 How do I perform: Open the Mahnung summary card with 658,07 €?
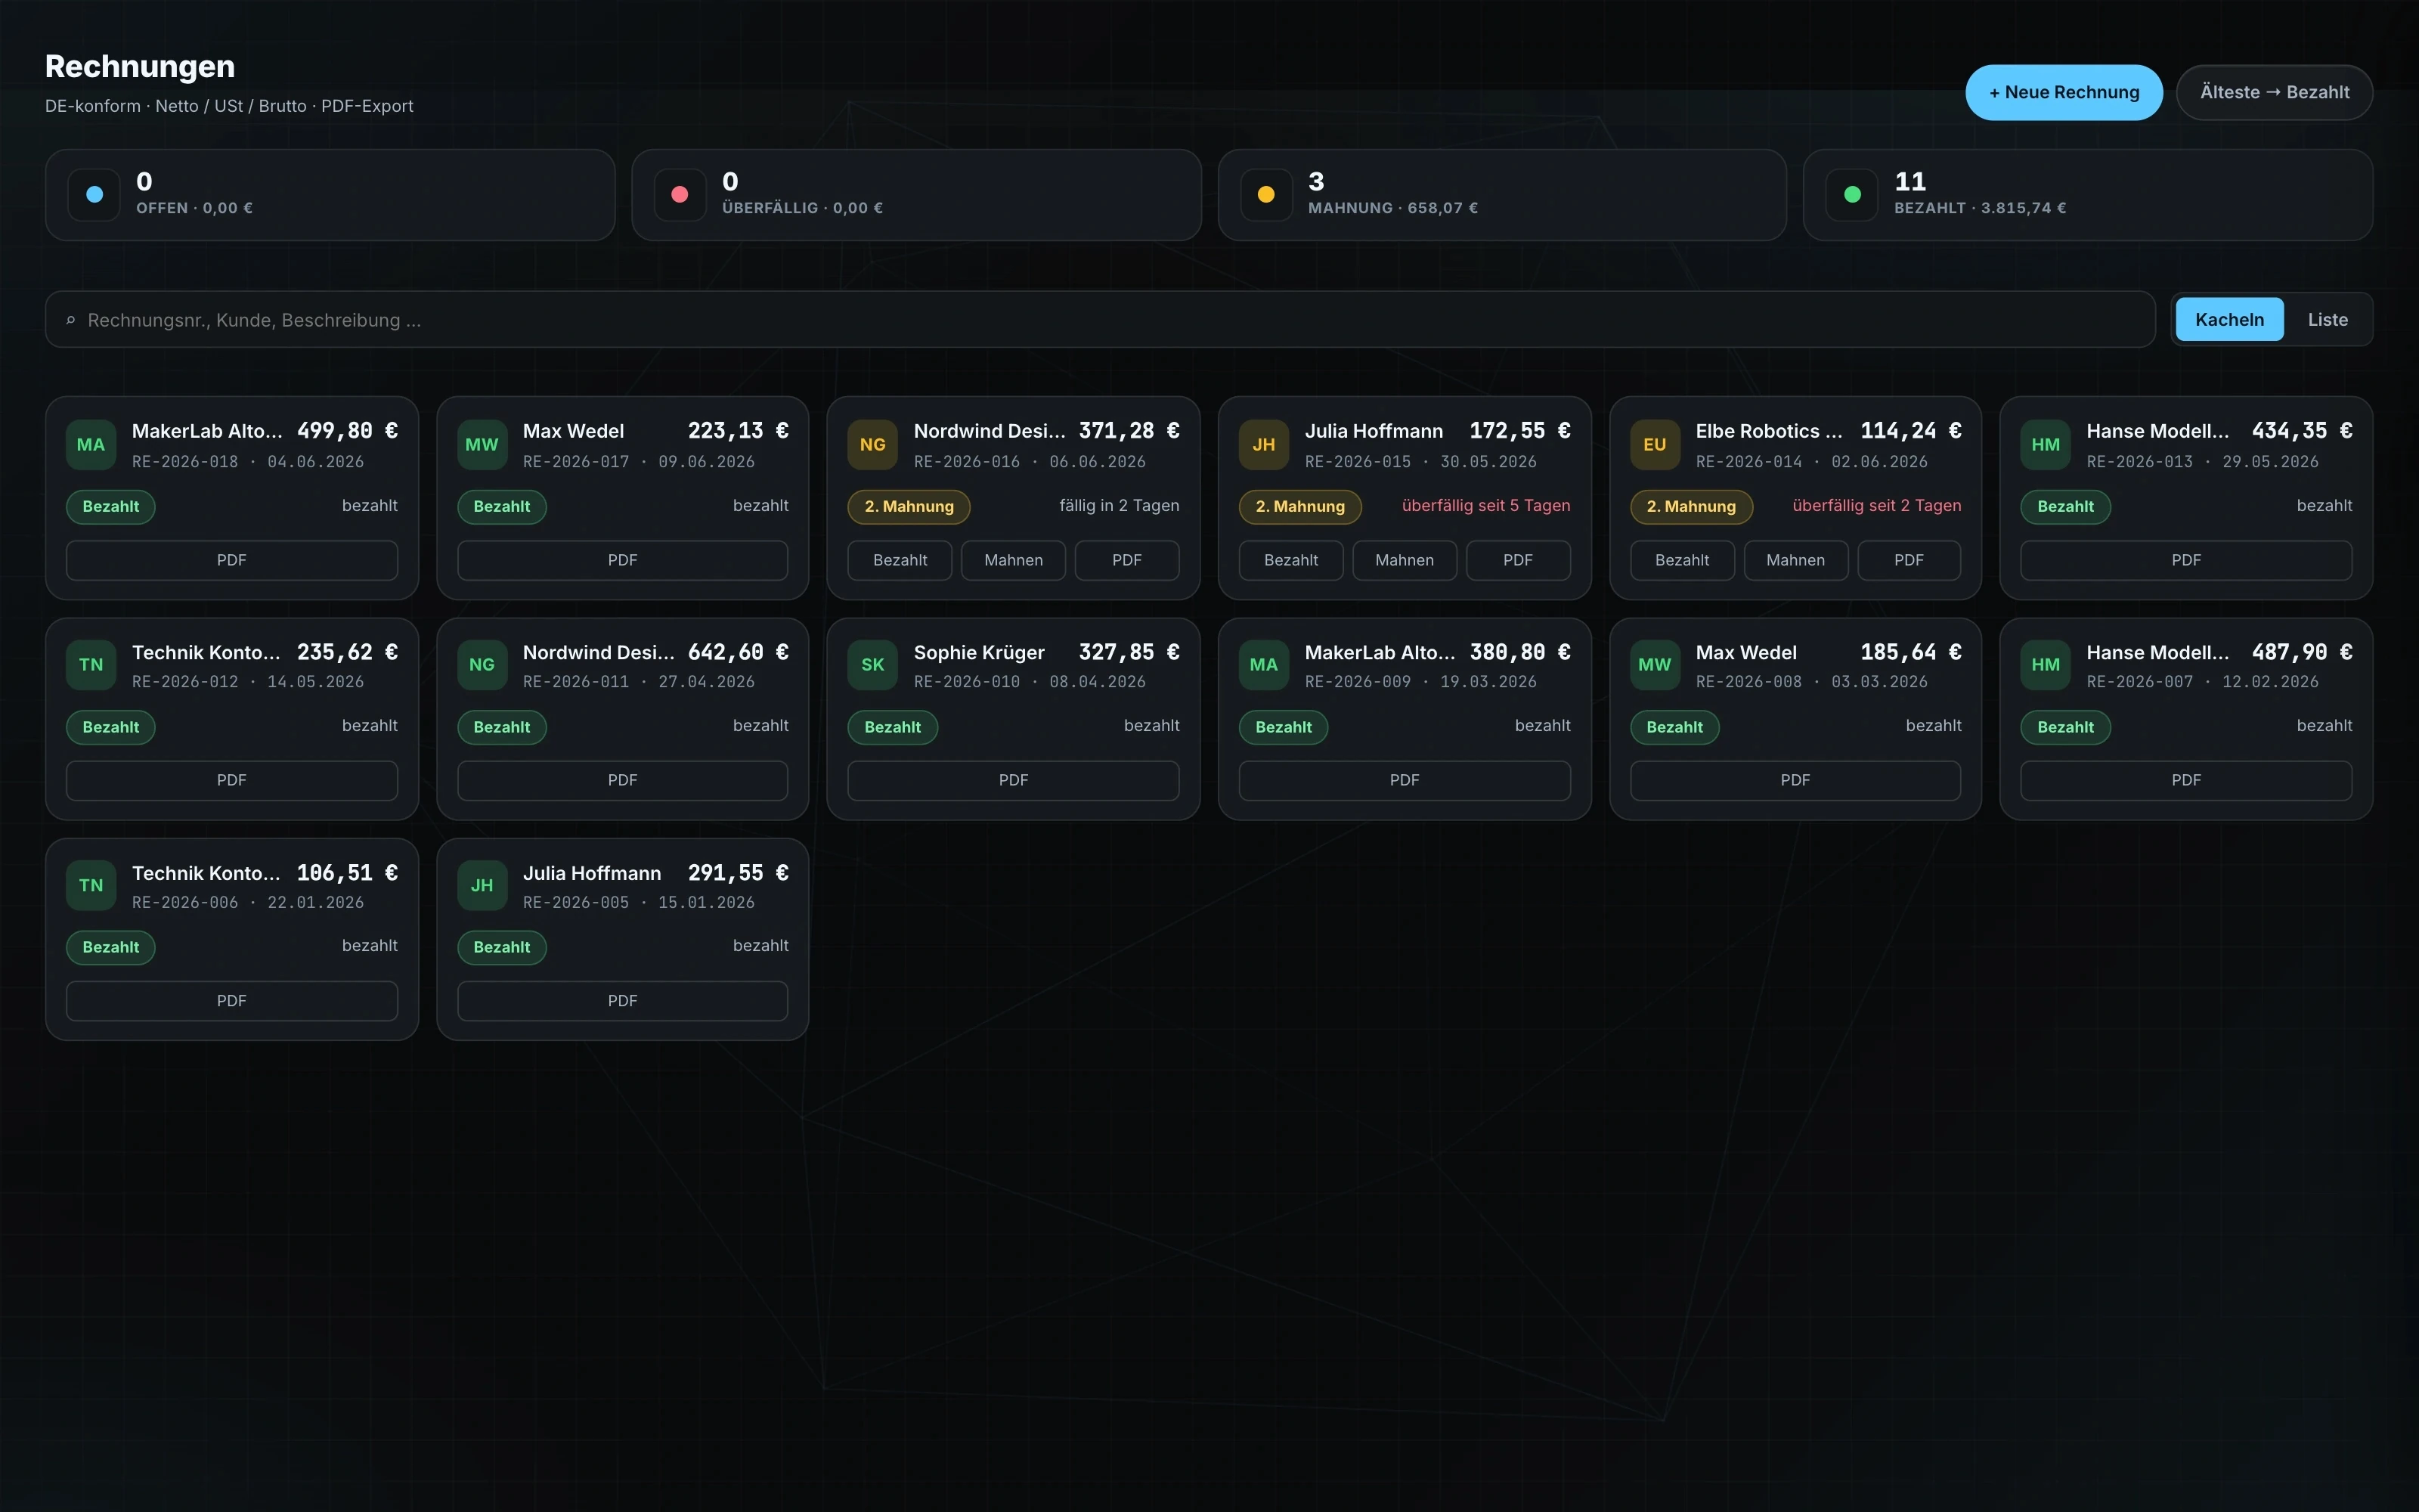click(x=1501, y=195)
